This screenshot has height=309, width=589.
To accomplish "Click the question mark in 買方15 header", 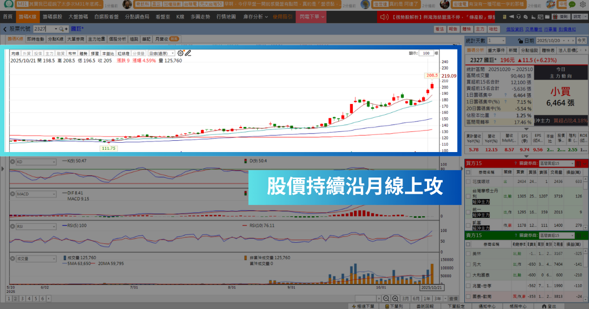I will (515, 163).
